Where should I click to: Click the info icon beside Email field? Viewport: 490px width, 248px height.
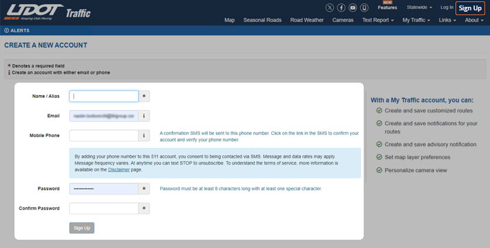tap(144, 116)
